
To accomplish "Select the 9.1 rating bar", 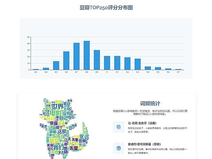I will [117, 63].
